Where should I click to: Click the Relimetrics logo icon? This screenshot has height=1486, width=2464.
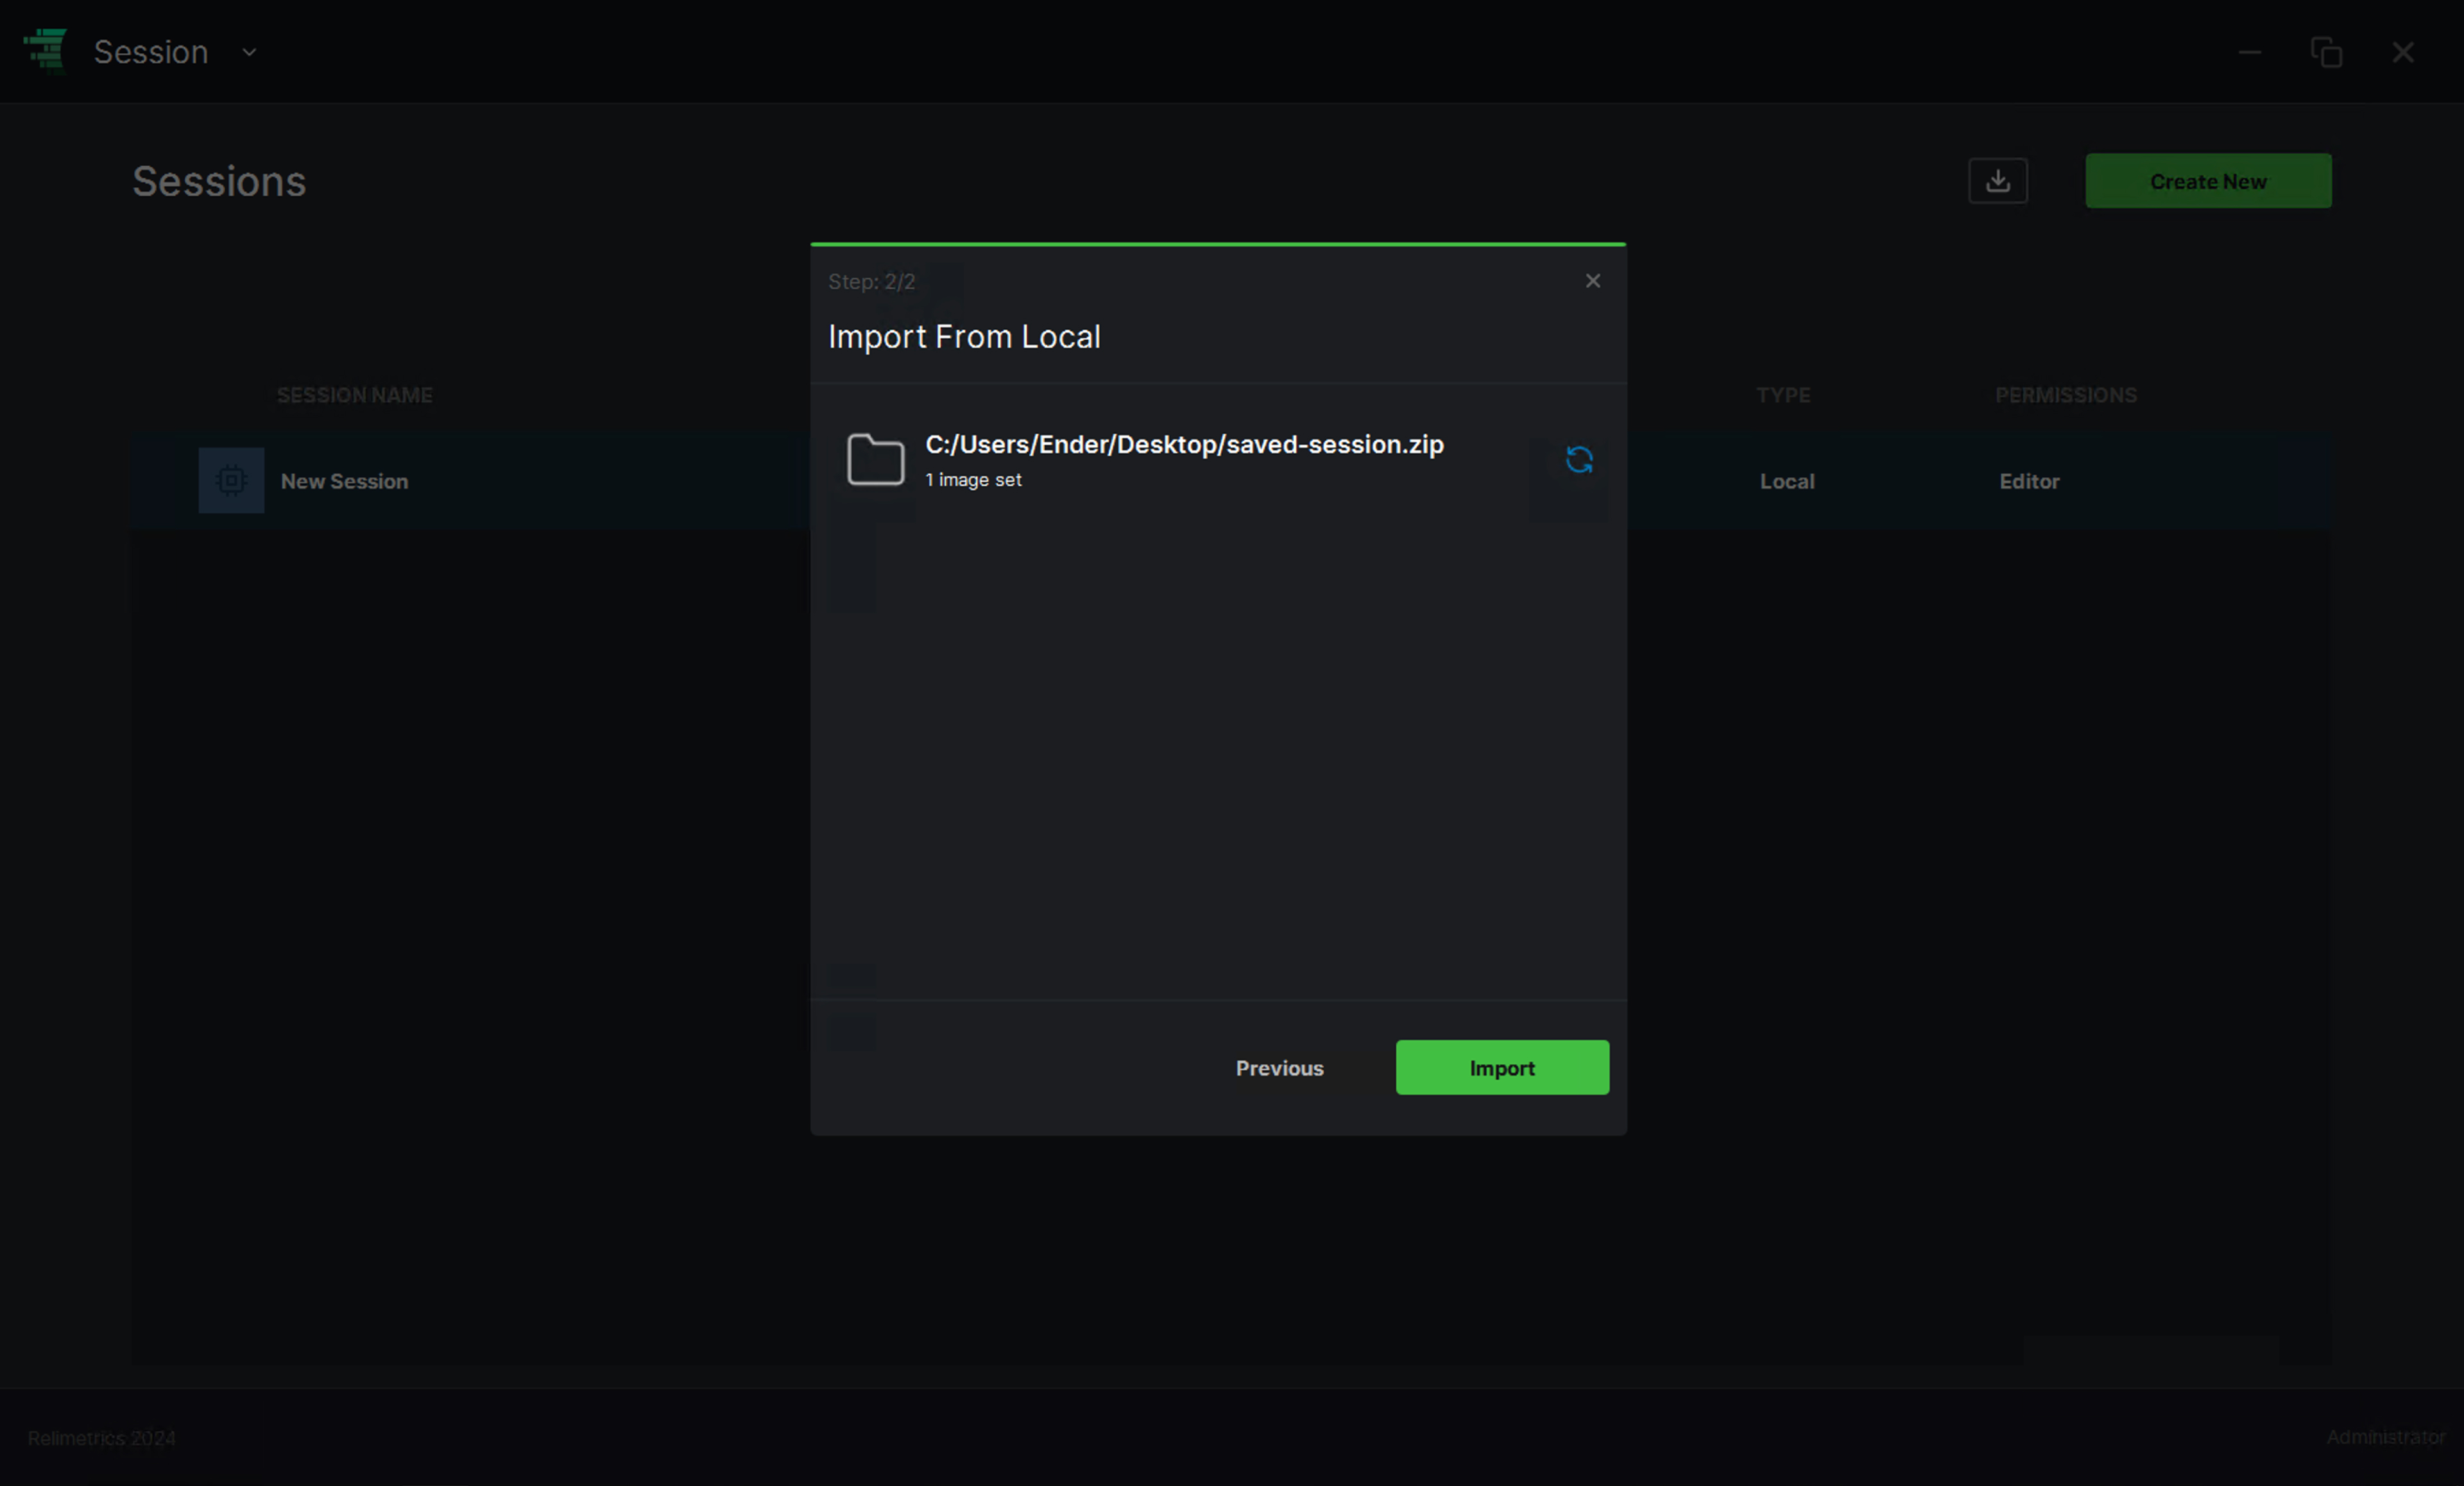coord(45,50)
